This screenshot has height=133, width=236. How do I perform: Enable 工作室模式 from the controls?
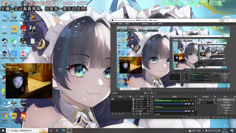tap(226, 108)
